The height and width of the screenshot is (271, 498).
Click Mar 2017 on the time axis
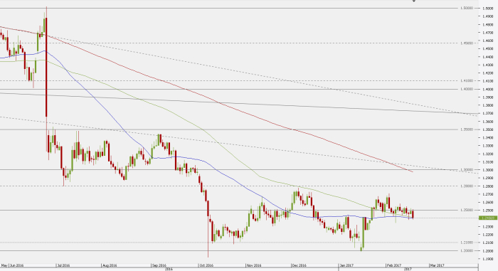(437, 265)
